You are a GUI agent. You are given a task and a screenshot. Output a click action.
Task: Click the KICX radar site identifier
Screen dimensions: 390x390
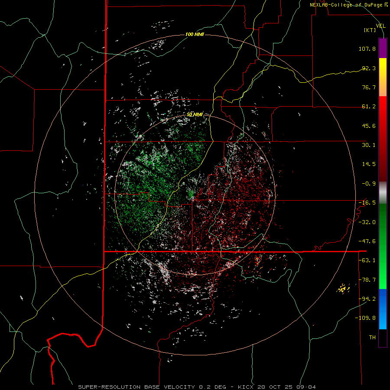pyautogui.click(x=246, y=387)
